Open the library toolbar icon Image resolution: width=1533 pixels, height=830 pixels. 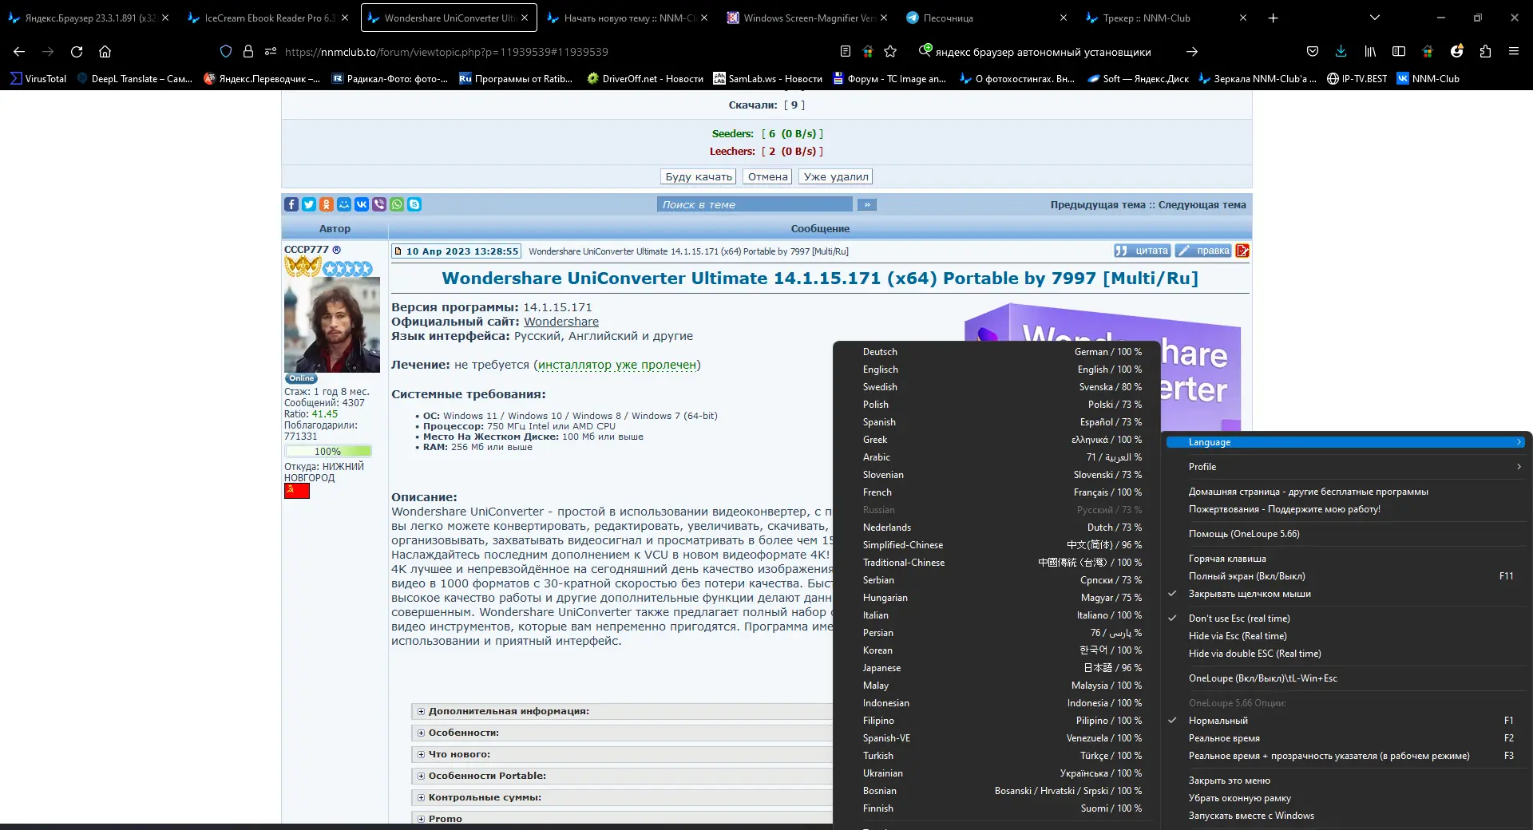click(x=1370, y=51)
